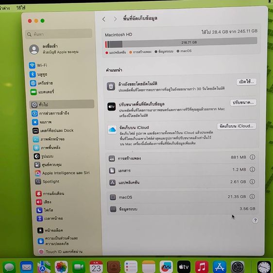The image size is (273, 273).
Task: Open FaceTime from the Dock
Action: coord(79,267)
